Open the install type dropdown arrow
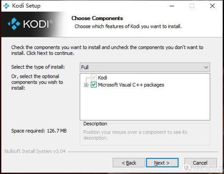This screenshot has width=224, height=174. 206,67
